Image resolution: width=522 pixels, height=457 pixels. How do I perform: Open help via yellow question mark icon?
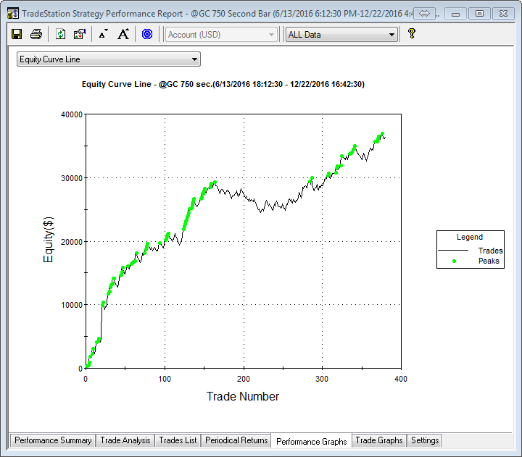[x=411, y=34]
